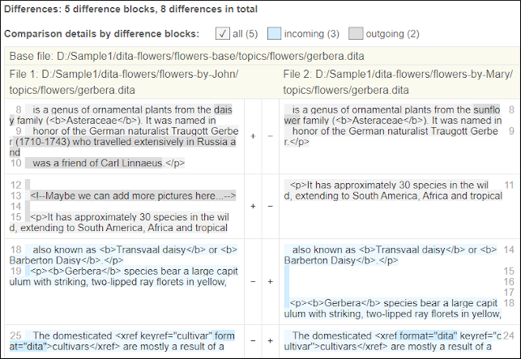The height and width of the screenshot is (359, 521).
Task: Click the minus sign beside the pictures comment block
Action: [270, 206]
